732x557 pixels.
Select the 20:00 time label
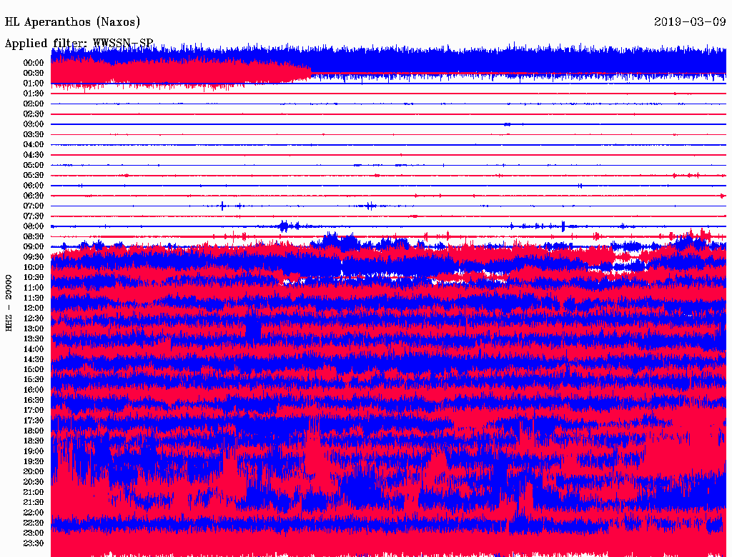pos(34,472)
